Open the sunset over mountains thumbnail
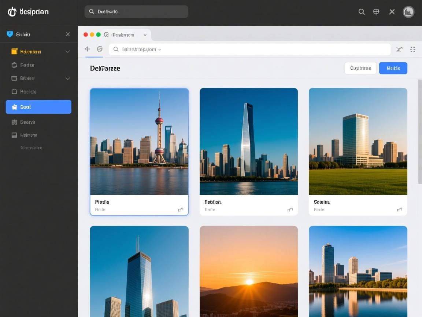The width and height of the screenshot is (422, 317). (249, 272)
